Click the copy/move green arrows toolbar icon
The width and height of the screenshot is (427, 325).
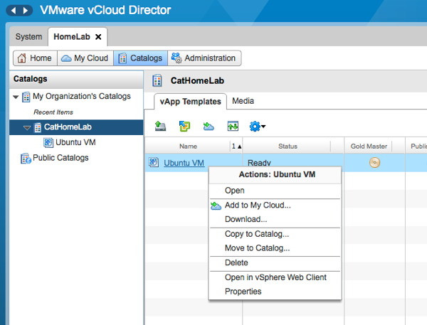point(233,127)
